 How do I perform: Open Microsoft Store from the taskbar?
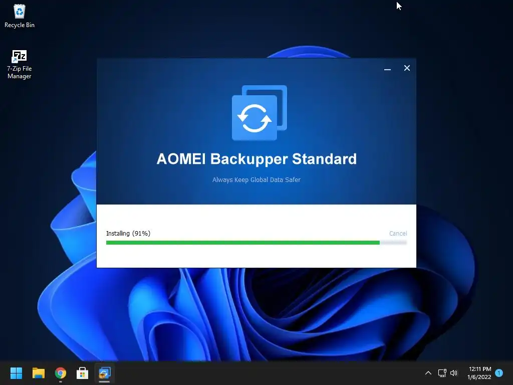82,373
